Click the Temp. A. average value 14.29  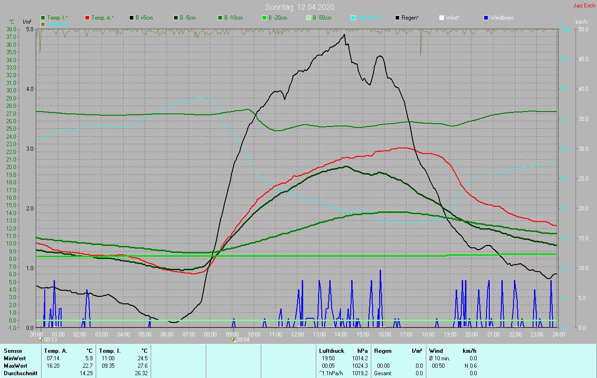pos(87,373)
